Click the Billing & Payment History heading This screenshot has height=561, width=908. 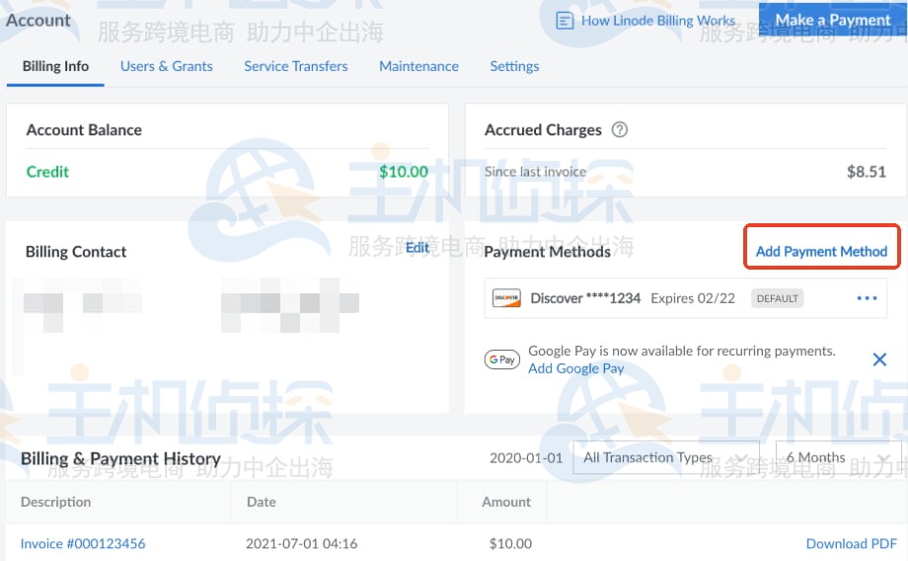pyautogui.click(x=120, y=458)
